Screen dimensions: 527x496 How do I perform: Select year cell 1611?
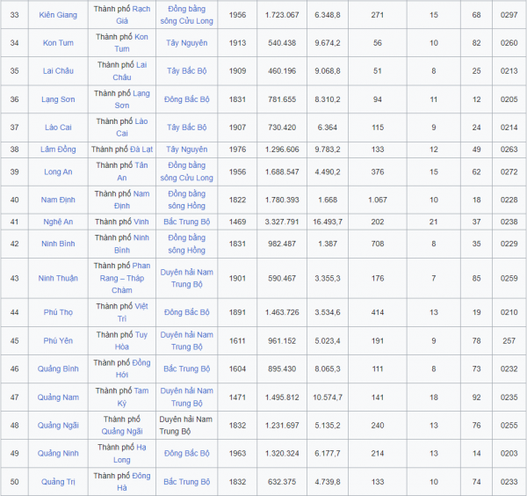pyautogui.click(x=237, y=341)
